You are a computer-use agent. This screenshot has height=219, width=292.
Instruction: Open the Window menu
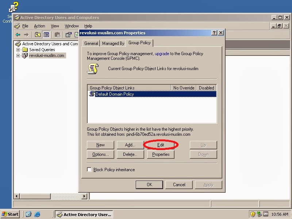(x=72, y=26)
